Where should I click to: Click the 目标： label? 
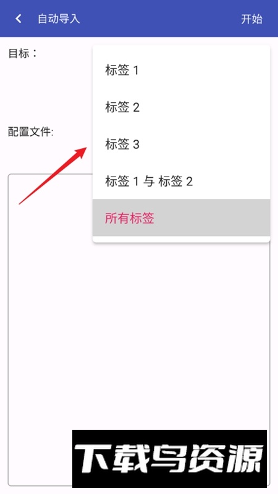coord(23,53)
